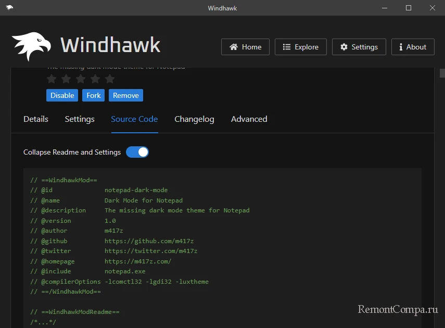
Task: Remove the installed mod
Action: point(126,95)
